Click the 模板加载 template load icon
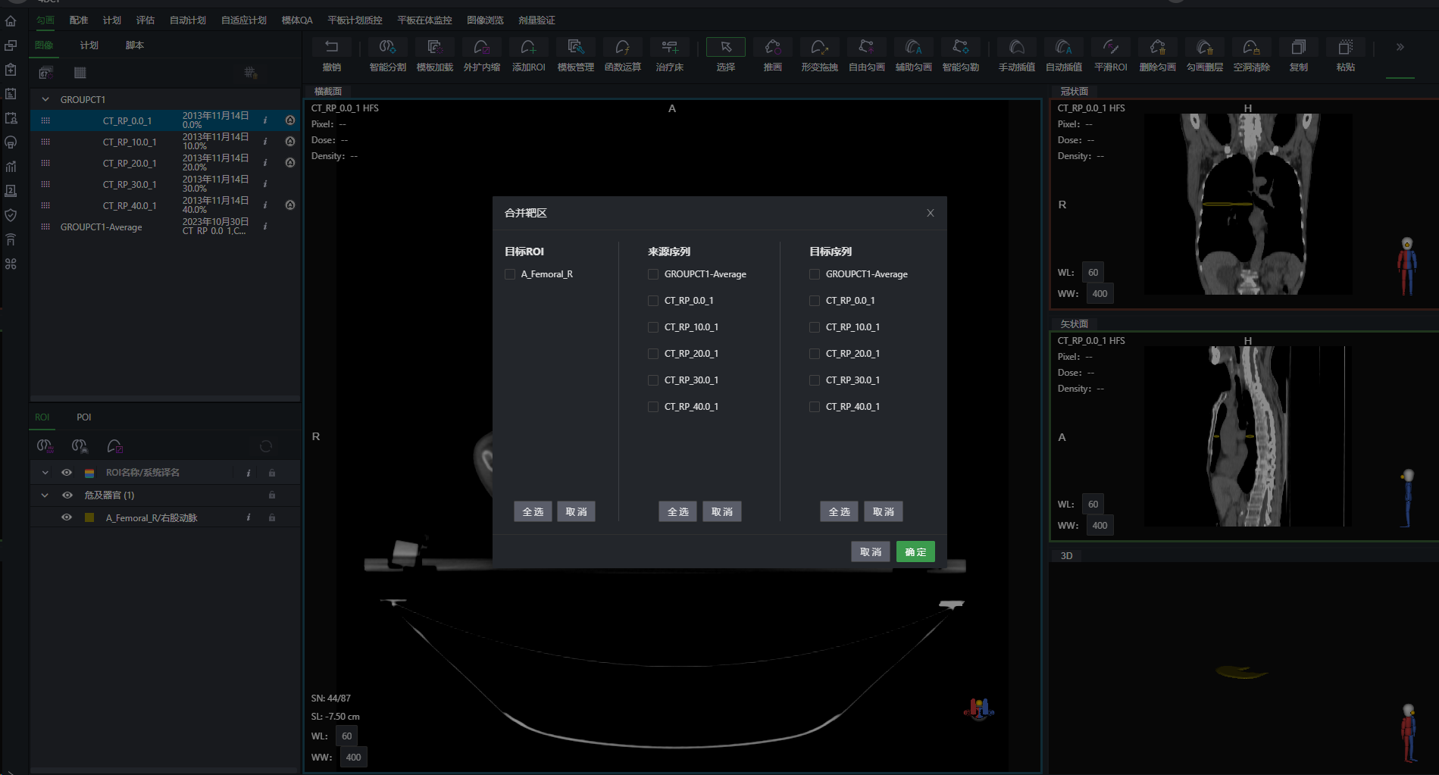This screenshot has height=775, width=1439. [435, 48]
